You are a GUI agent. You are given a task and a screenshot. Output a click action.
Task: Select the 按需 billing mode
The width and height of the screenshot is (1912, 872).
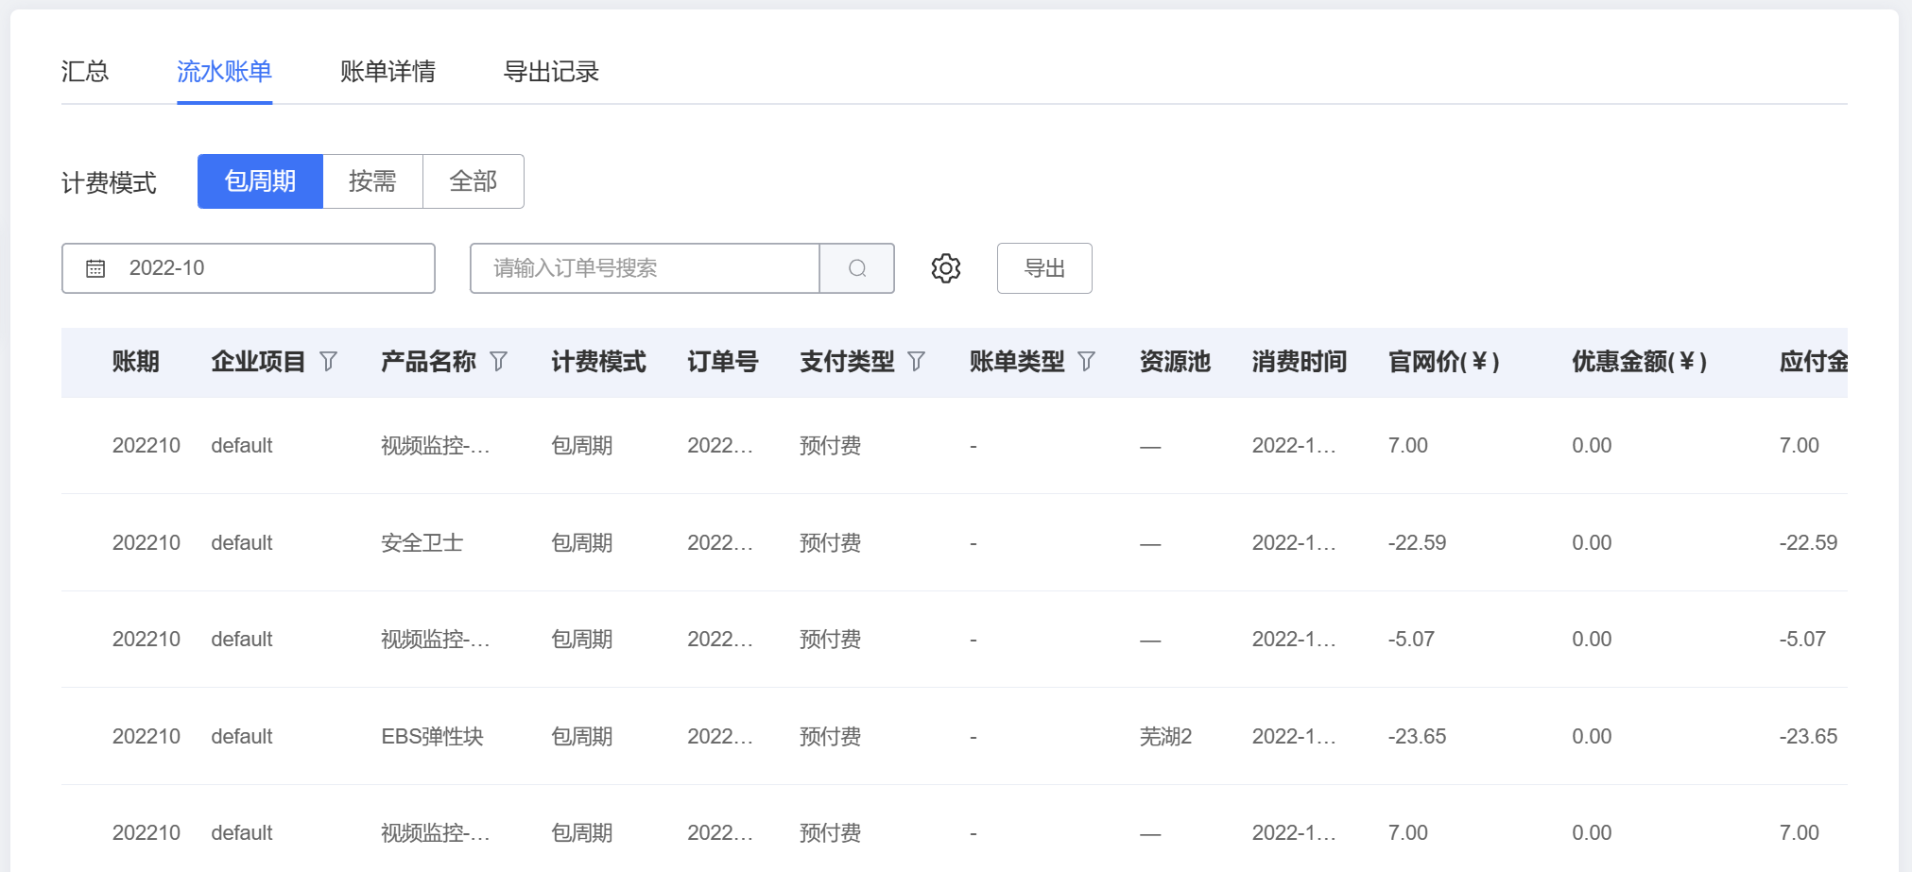[x=373, y=181]
